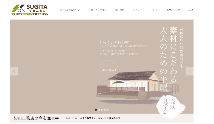Show the previous slide with the left arrow
The image size is (214, 124).
coord(14,71)
